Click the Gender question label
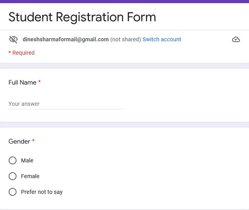 pyautogui.click(x=19, y=142)
